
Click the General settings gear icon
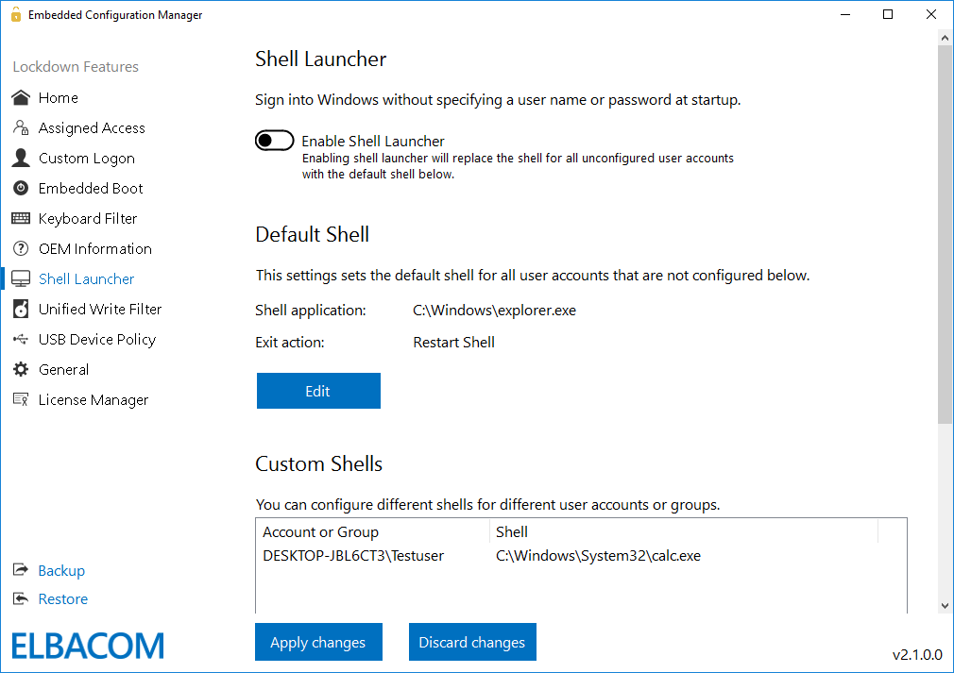(20, 369)
